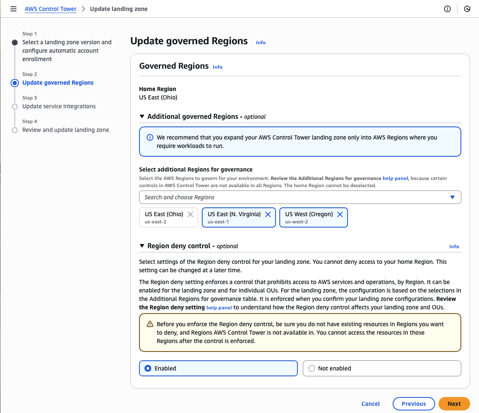Remove the US East (N. Virginia) Region chip
This screenshot has width=479, height=413.
[x=268, y=214]
